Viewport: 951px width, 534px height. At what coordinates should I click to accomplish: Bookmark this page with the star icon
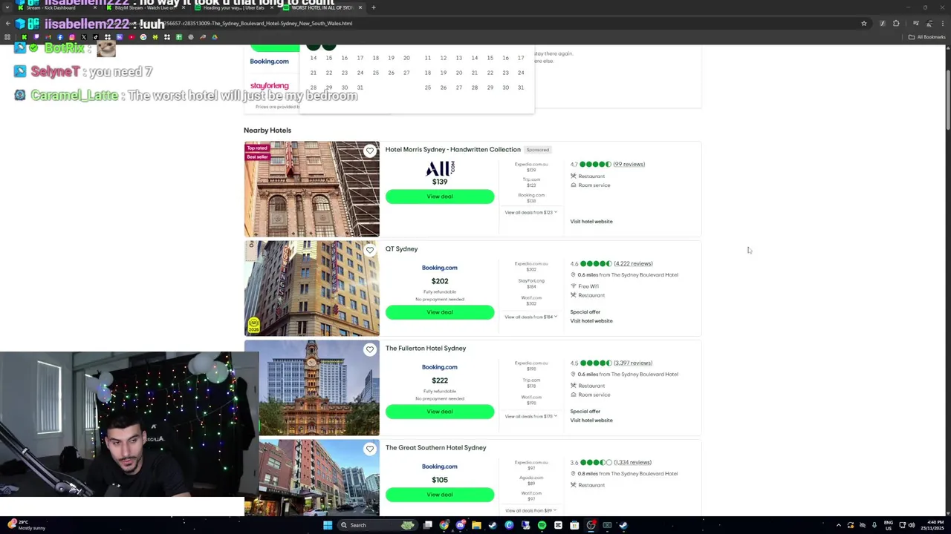click(864, 24)
